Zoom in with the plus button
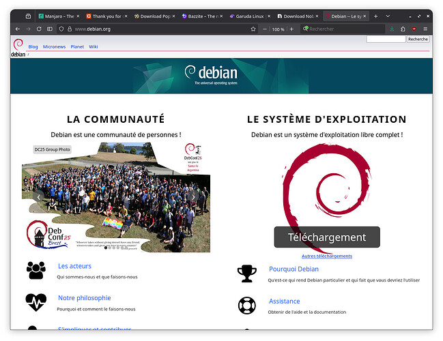Image resolution: width=443 pixels, height=341 pixels. [x=291, y=29]
